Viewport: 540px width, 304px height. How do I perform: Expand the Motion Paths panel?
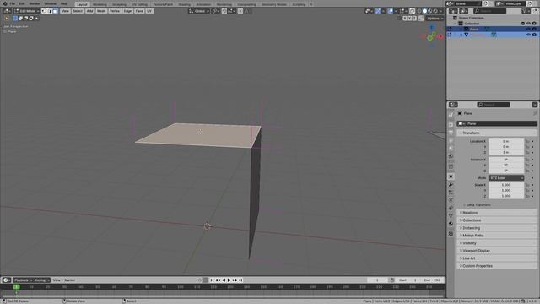[497, 236]
